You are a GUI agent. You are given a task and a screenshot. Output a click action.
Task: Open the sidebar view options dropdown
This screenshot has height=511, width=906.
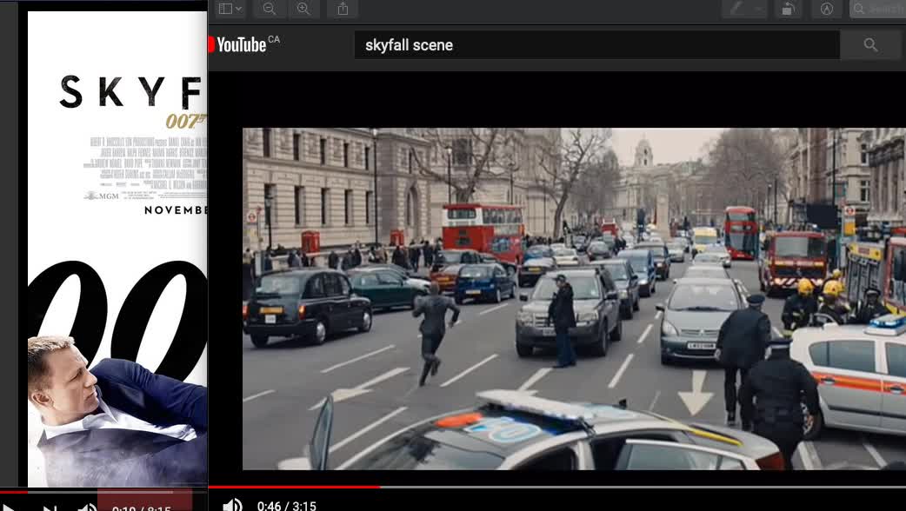point(230,9)
